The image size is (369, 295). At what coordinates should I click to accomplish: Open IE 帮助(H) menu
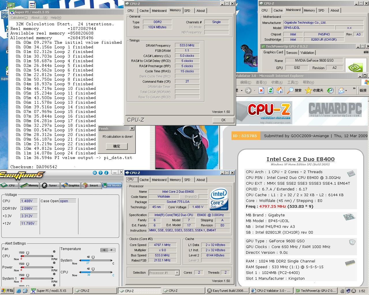point(308,82)
